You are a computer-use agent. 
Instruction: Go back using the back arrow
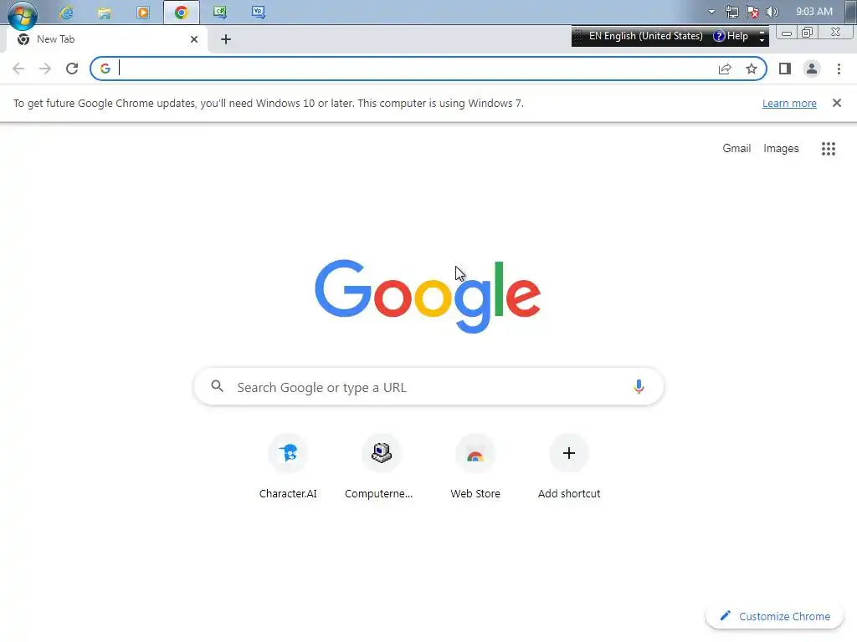18,69
